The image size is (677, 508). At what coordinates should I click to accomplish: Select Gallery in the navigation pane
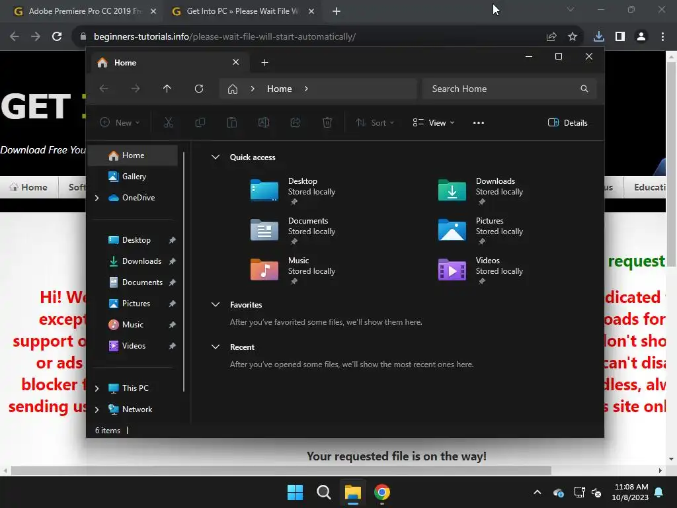coord(133,177)
